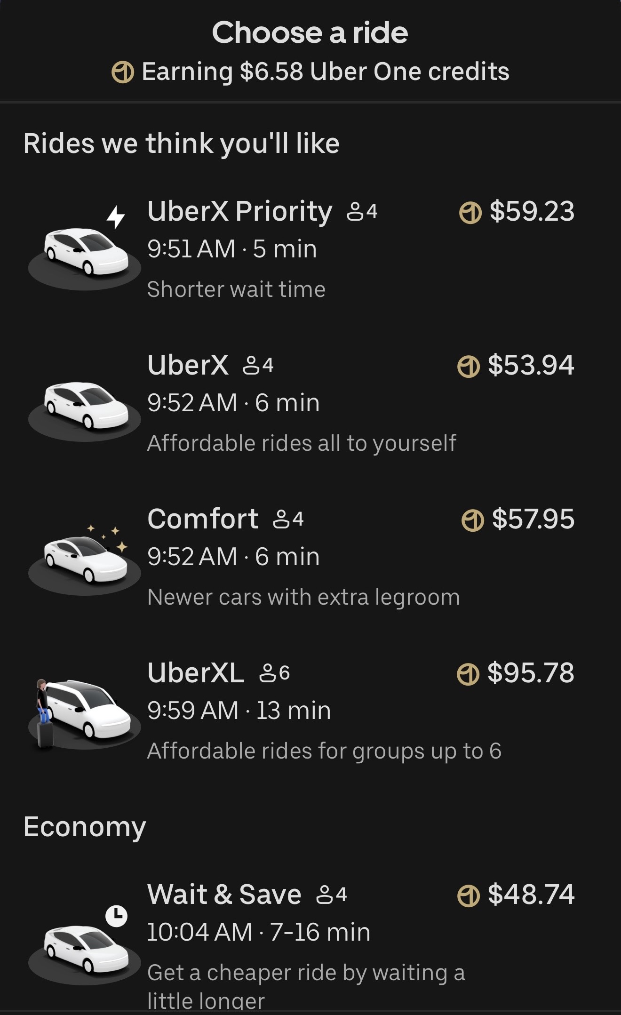Tap the Uber One badge beside $95.78
The image size is (621, 1015).
468,674
